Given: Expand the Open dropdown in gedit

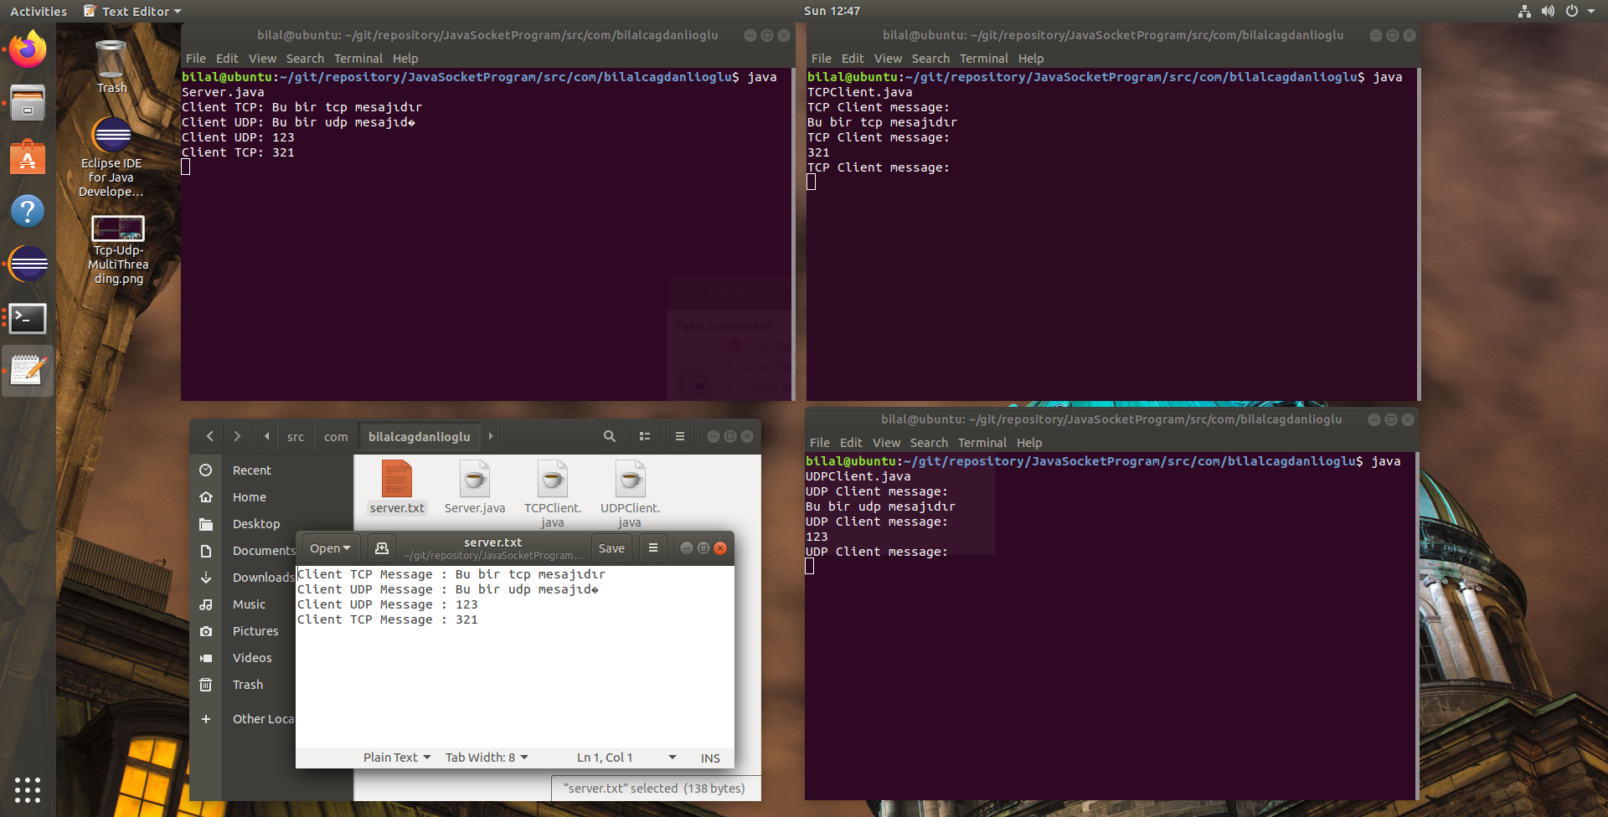Looking at the screenshot, I should 329,547.
